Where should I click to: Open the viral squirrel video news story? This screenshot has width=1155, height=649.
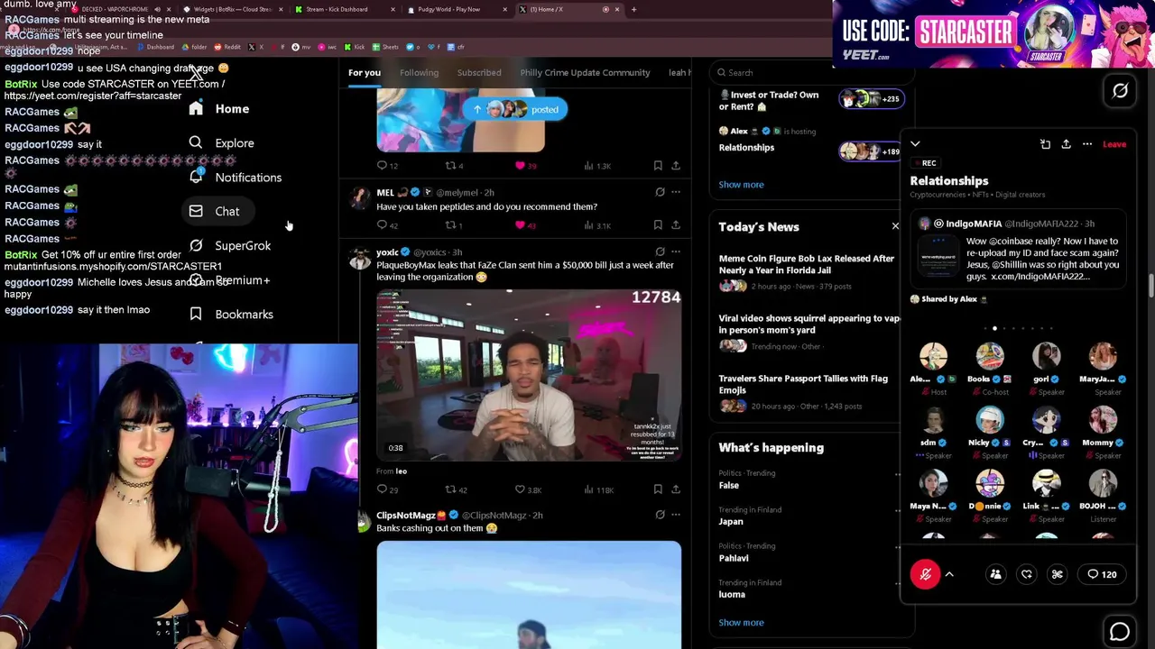click(809, 332)
